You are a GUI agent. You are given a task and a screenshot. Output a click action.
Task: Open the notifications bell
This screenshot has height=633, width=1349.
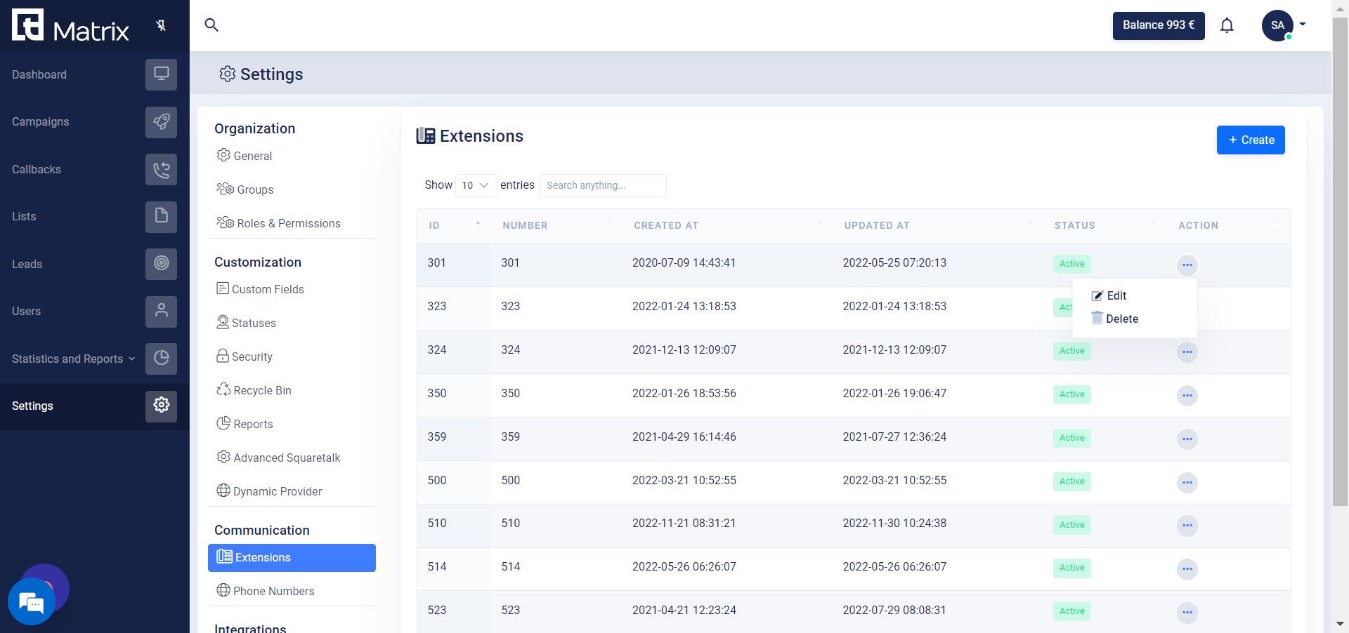pos(1227,25)
